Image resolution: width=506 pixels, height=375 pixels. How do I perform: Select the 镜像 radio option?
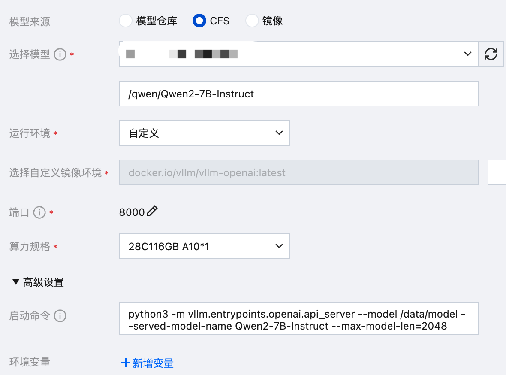click(252, 21)
